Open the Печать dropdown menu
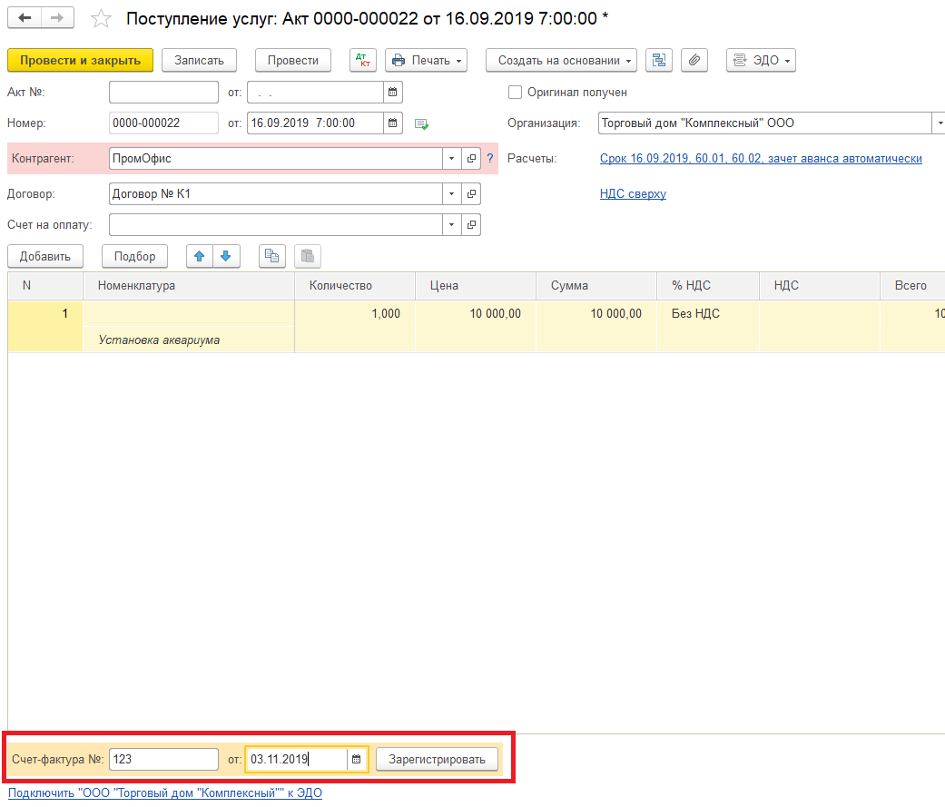This screenshot has width=945, height=807. point(426,60)
